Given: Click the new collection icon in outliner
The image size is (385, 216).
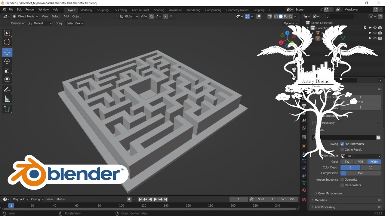Looking at the screenshot, I should (380, 16).
